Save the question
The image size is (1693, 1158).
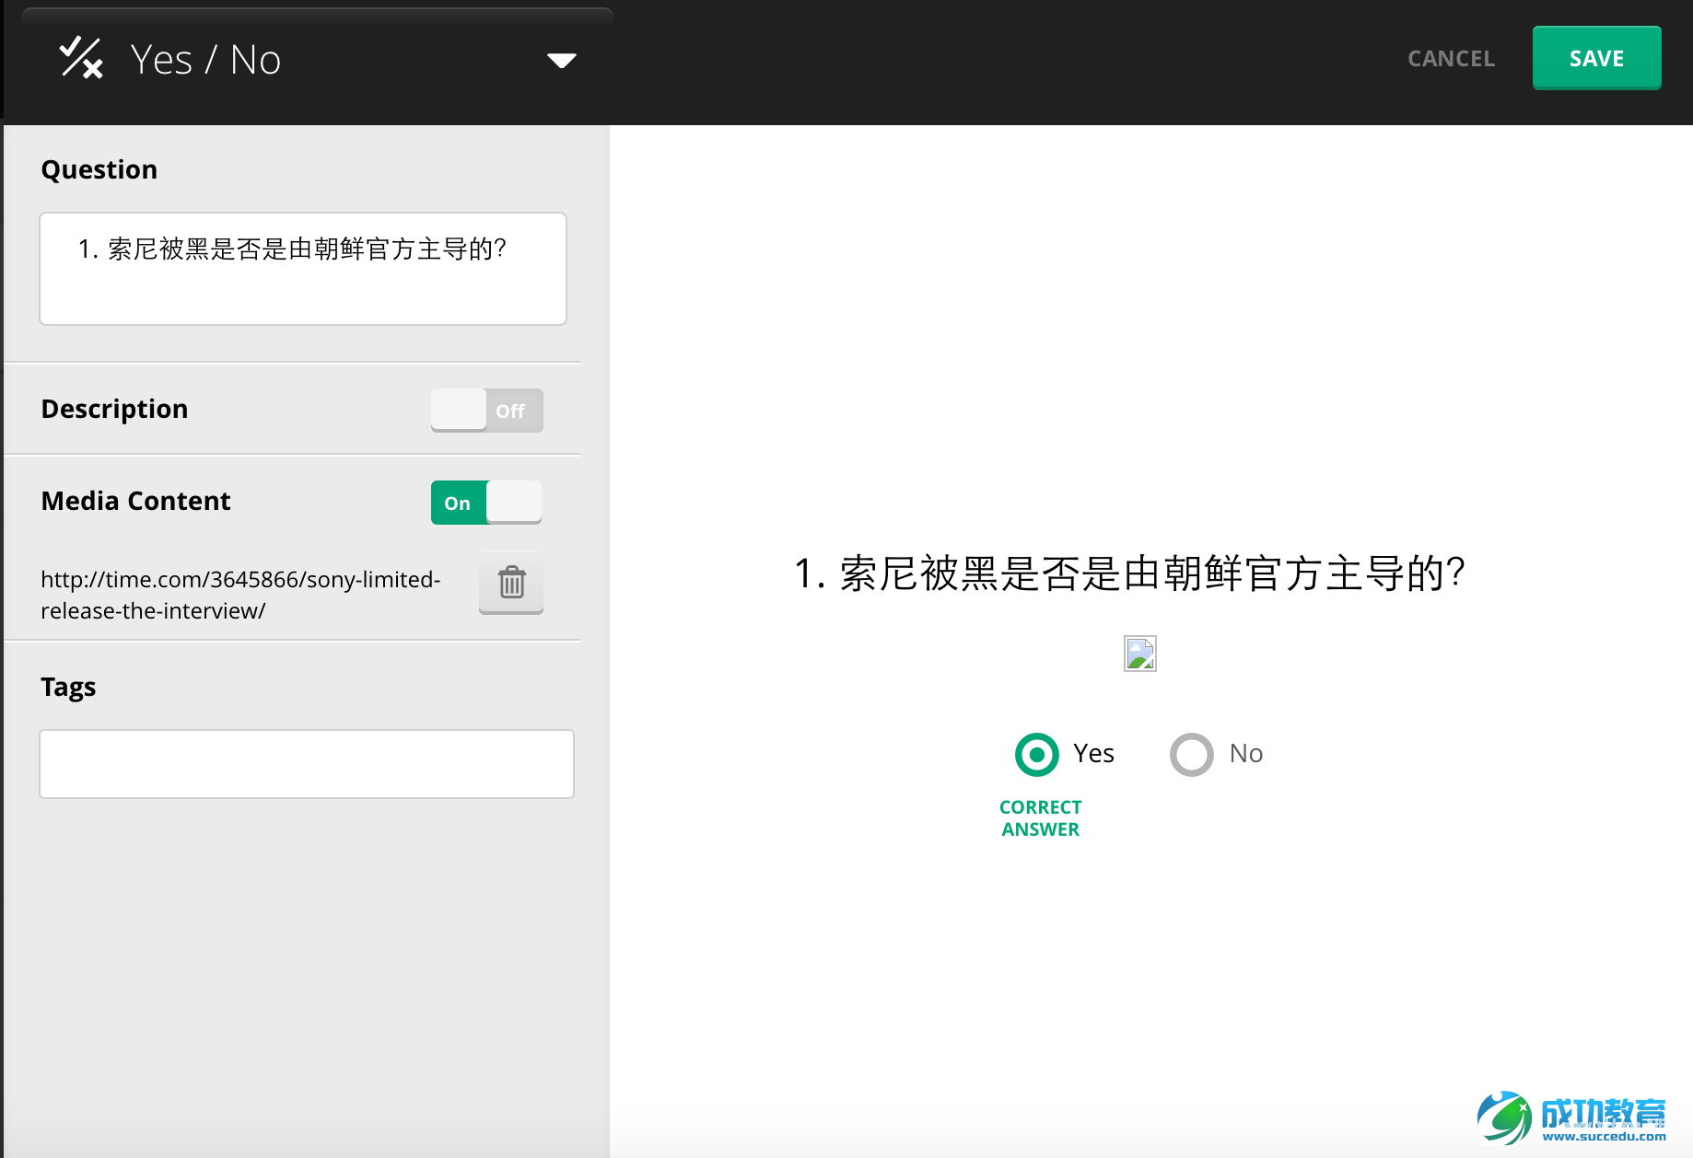coord(1596,58)
